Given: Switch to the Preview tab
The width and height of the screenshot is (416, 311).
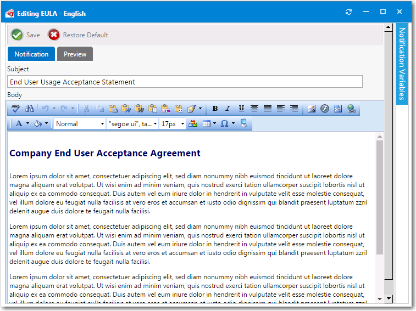Looking at the screenshot, I should pos(75,54).
